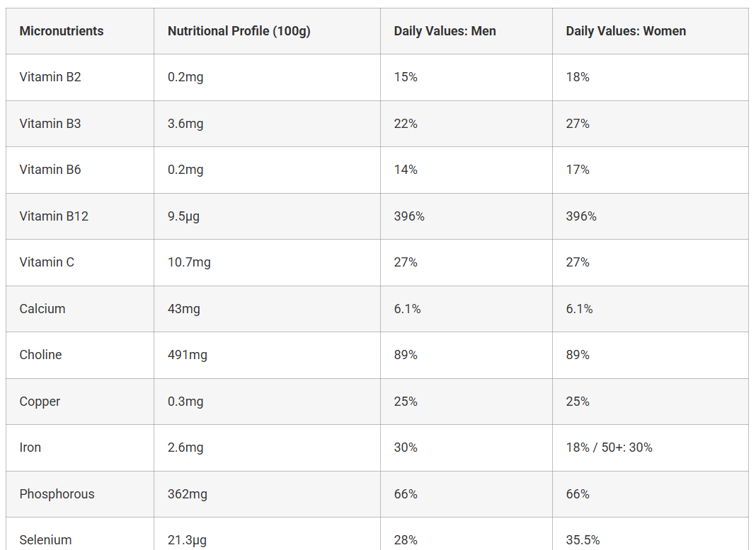Click the Daily Values: Women header

point(626,31)
